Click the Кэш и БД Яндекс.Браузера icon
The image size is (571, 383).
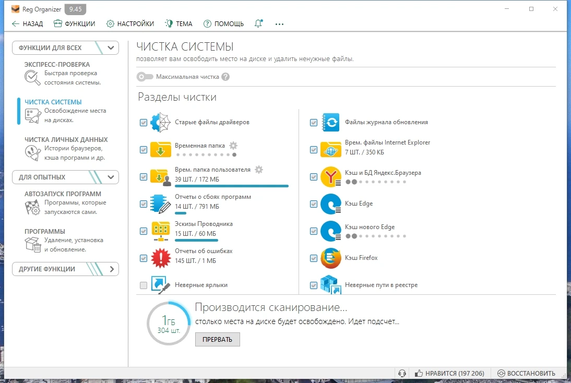click(331, 176)
